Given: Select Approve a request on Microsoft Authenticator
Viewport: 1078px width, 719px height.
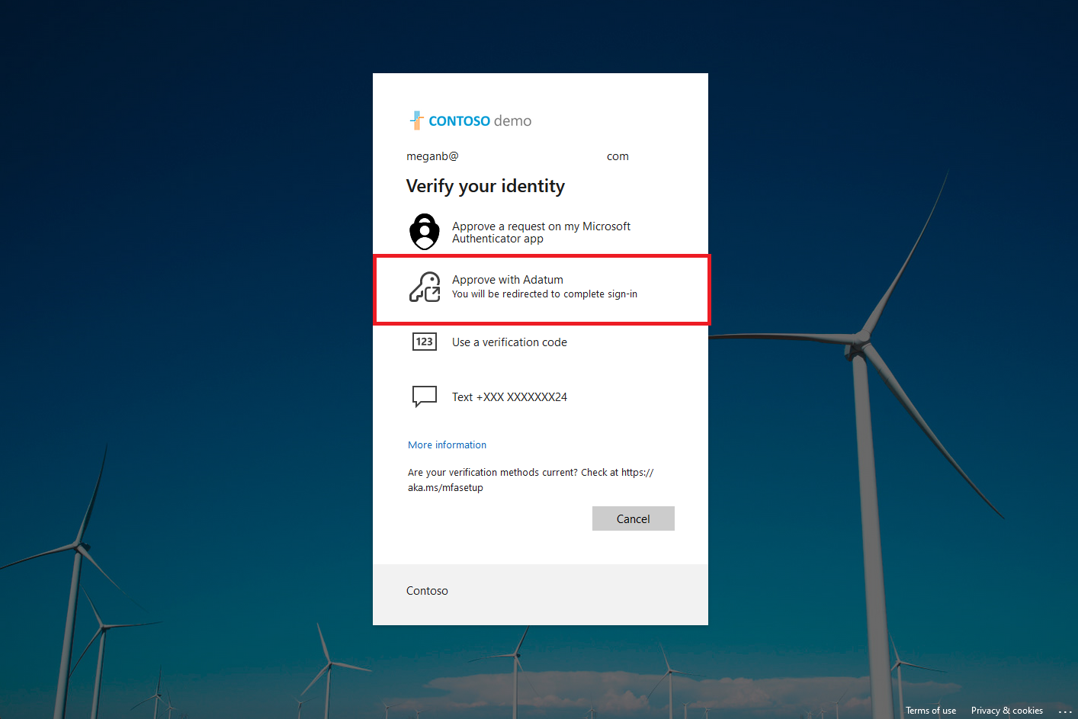Looking at the screenshot, I should (541, 232).
